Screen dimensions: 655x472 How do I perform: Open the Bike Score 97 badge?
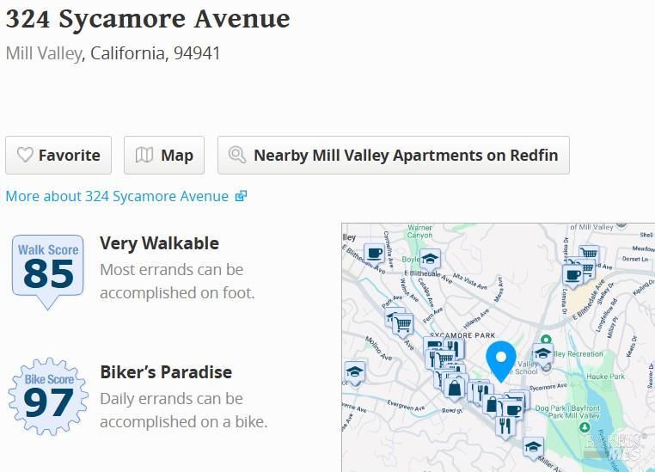(48, 397)
